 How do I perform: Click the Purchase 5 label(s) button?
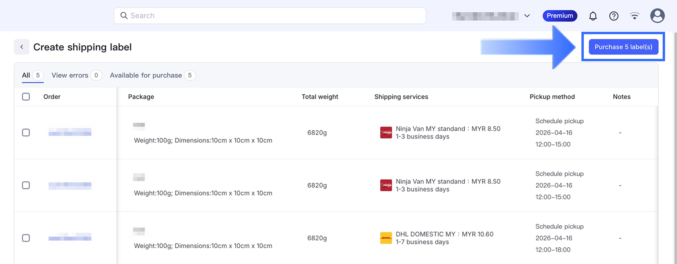coord(623,47)
